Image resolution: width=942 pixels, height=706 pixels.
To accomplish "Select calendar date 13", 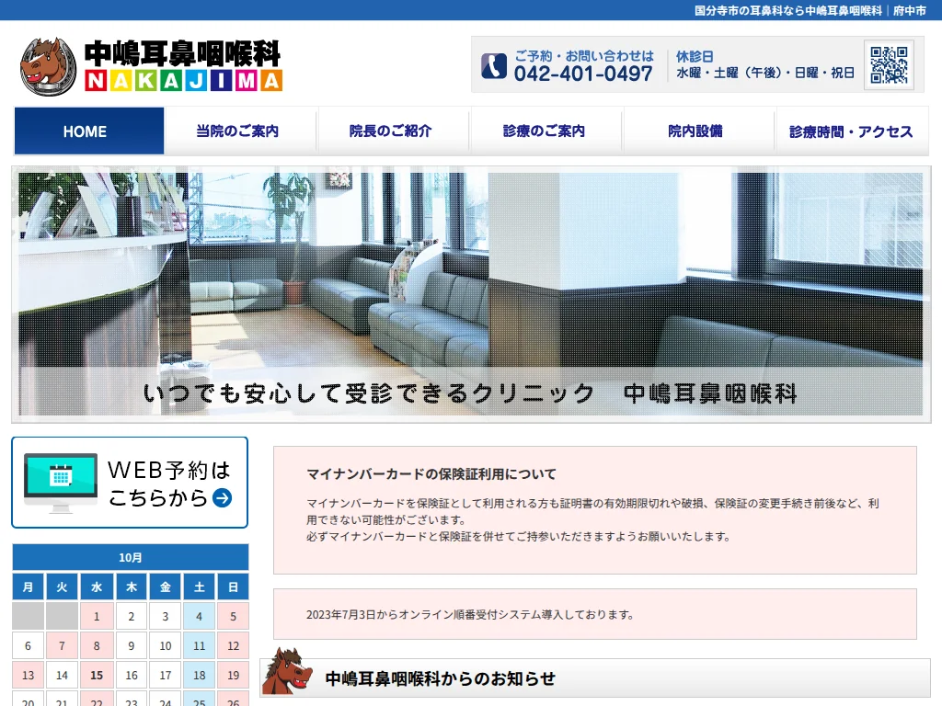I will 28,676.
